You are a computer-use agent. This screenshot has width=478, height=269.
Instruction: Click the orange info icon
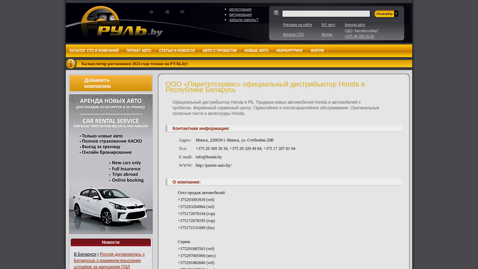[71, 64]
